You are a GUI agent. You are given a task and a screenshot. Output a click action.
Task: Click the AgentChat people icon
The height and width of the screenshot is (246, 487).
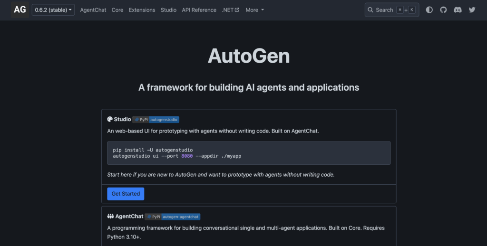tap(110, 216)
